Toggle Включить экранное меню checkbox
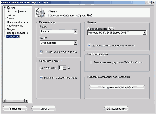 pyautogui.click(x=41, y=78)
